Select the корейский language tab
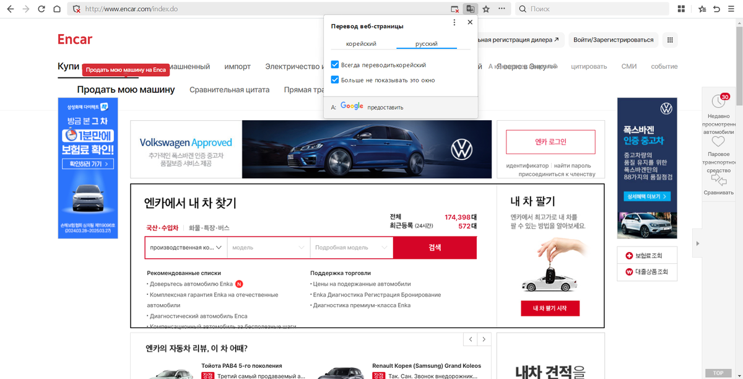The height and width of the screenshot is (379, 743). (361, 44)
